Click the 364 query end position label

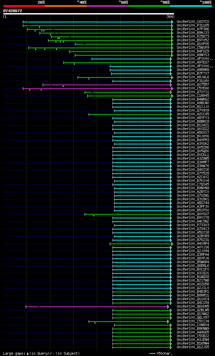[170, 16]
